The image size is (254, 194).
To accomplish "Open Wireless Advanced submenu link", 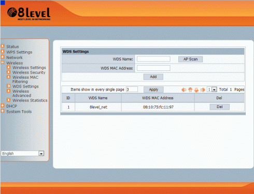I will pyautogui.click(x=22, y=93).
